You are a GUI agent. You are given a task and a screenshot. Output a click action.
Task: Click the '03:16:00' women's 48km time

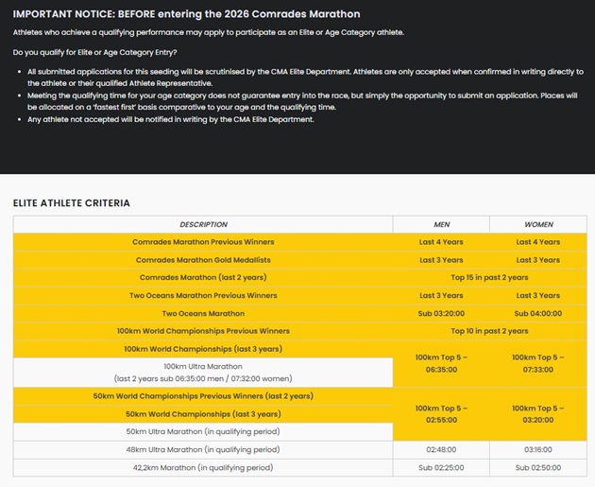click(x=538, y=450)
